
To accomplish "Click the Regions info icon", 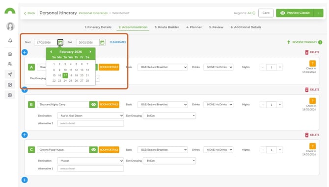I will (x=254, y=13).
